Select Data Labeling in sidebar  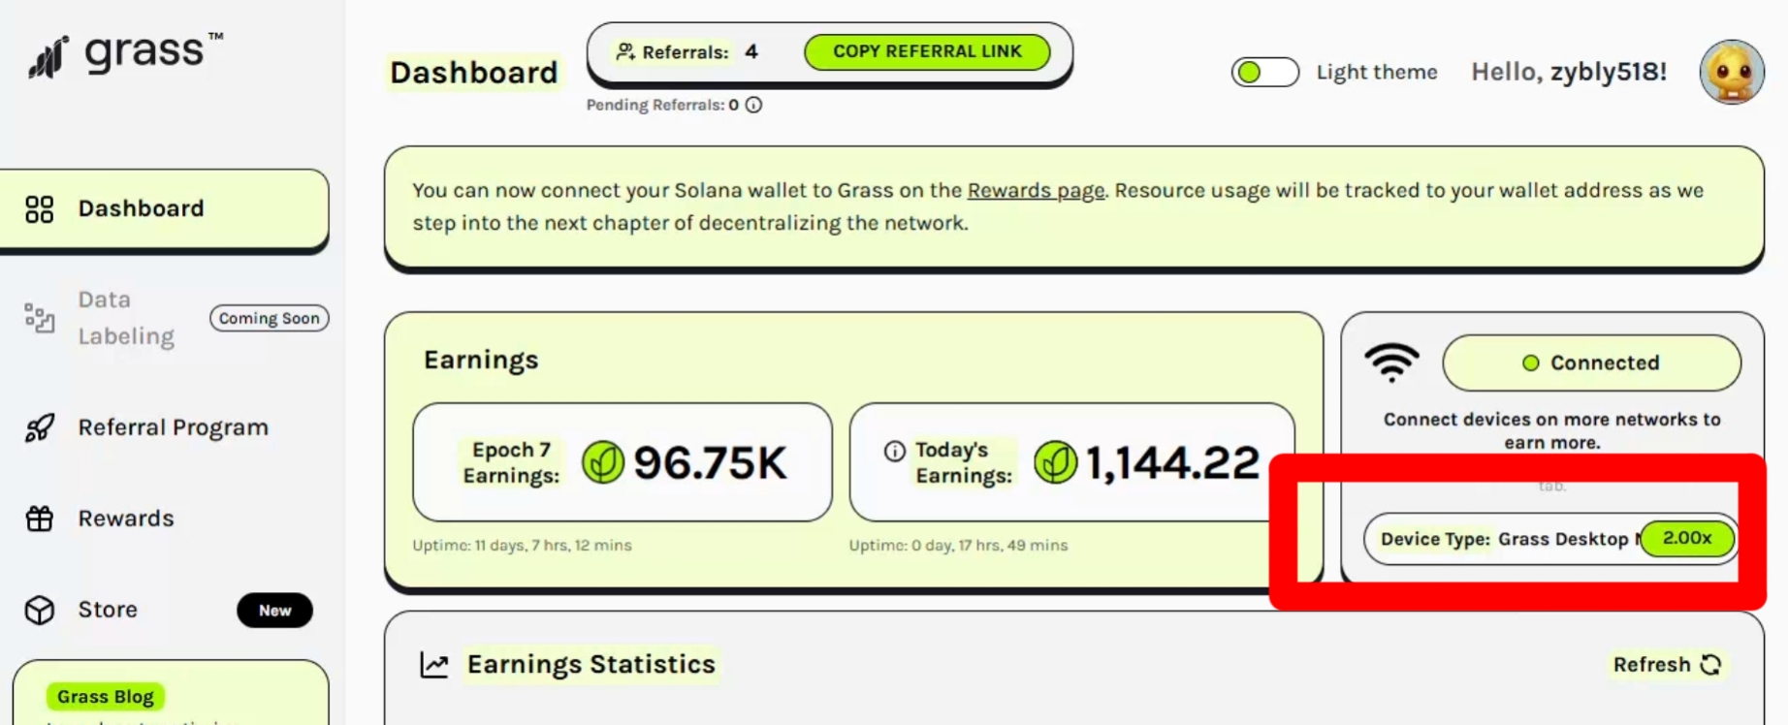point(126,318)
